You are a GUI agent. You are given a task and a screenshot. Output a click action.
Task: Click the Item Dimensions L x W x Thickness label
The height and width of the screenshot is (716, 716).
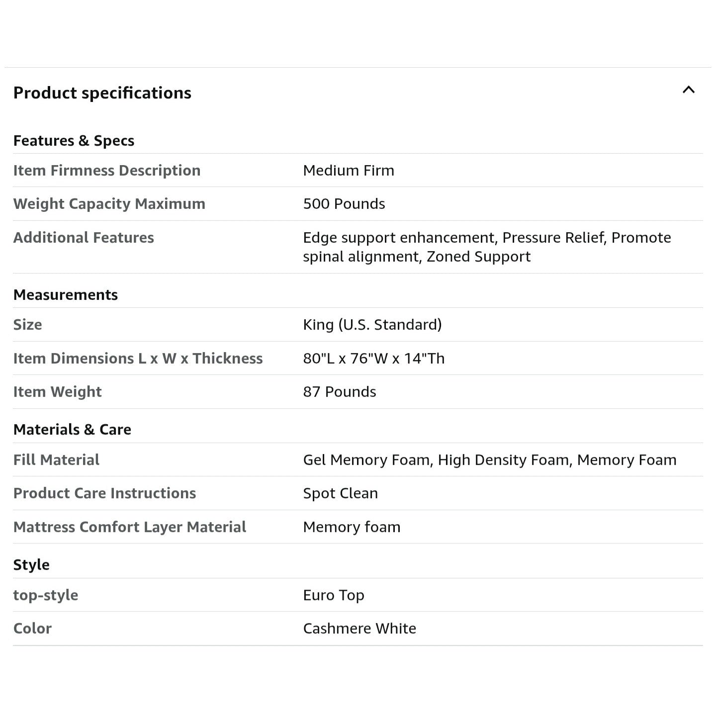tap(138, 358)
